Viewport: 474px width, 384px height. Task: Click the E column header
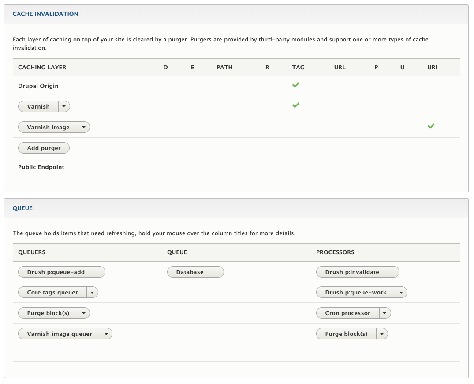click(x=193, y=68)
